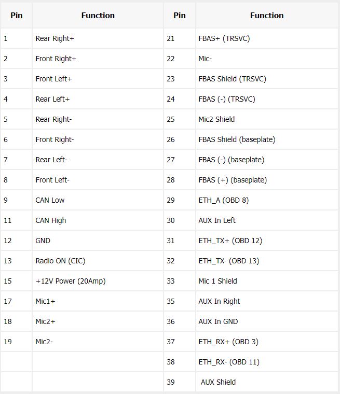Viewport: 340px width, 394px height.
Task: Click the Radio ON (CIC) cell
Action: (x=98, y=261)
